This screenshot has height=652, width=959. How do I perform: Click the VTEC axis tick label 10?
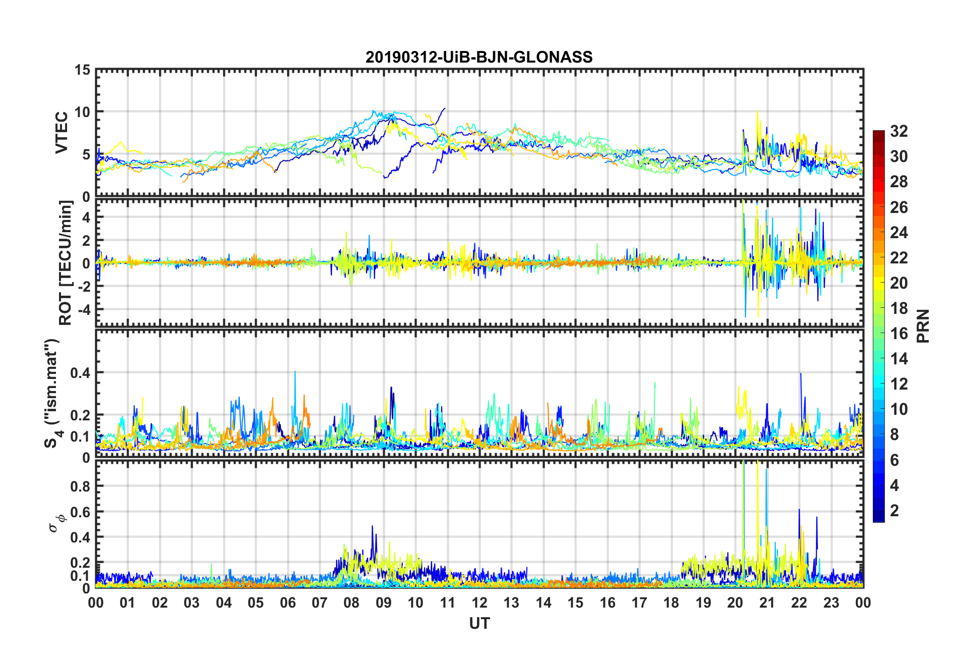click(x=82, y=112)
